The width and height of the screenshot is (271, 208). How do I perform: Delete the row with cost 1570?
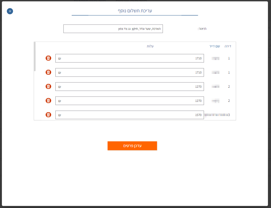[x=49, y=115]
